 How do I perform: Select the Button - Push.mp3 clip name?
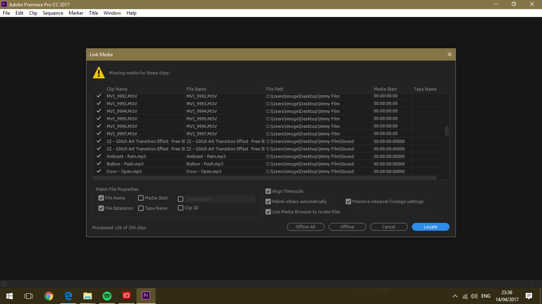click(x=125, y=164)
